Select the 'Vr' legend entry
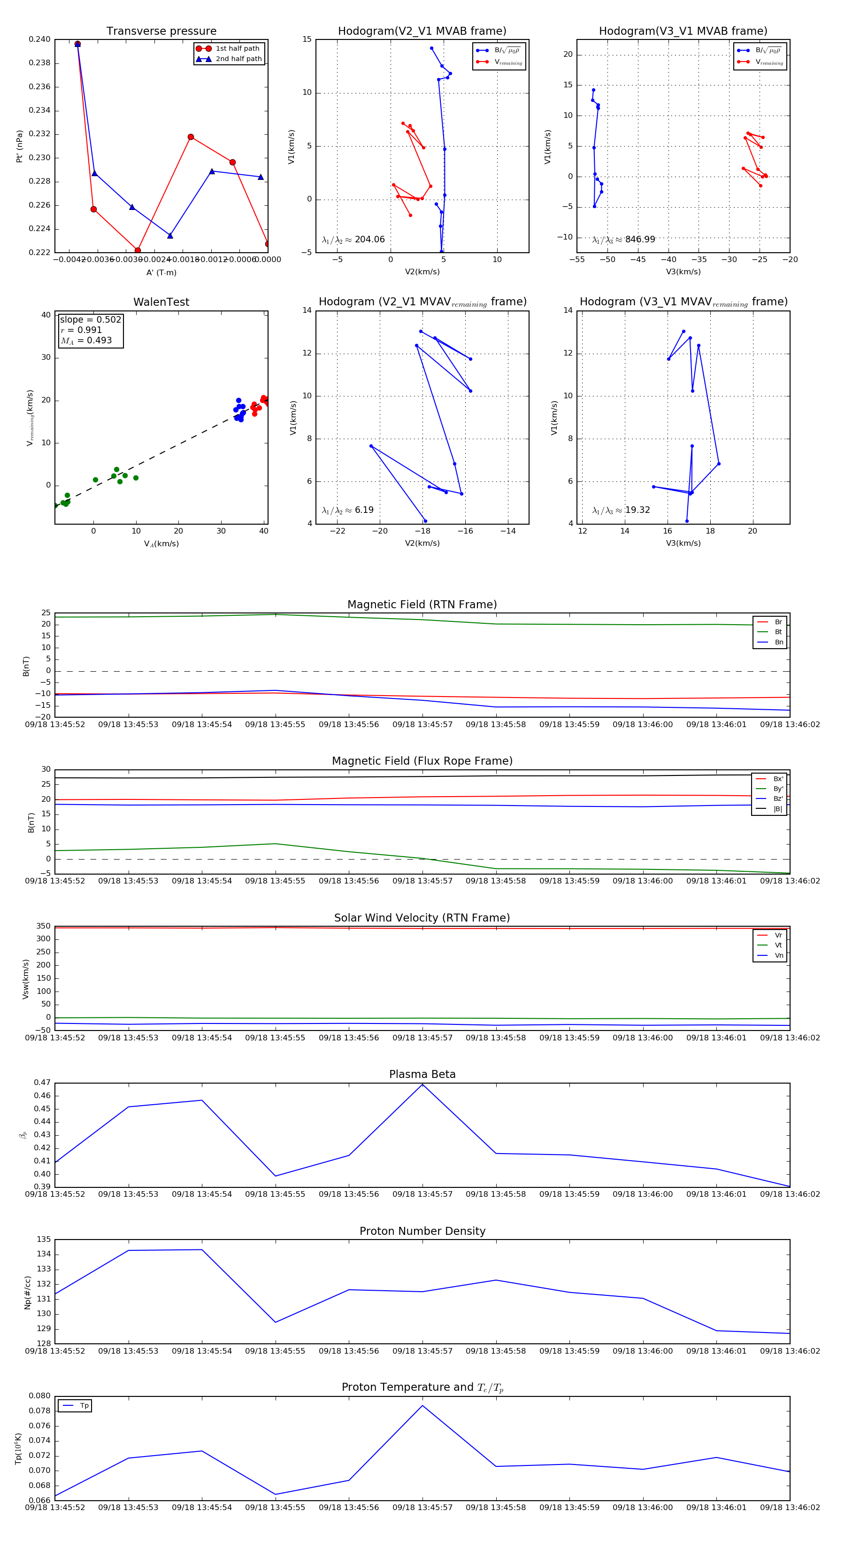 770,935
